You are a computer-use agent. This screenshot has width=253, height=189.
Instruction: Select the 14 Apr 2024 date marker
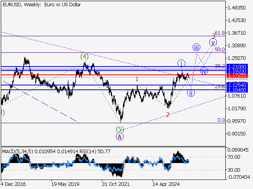166,183
